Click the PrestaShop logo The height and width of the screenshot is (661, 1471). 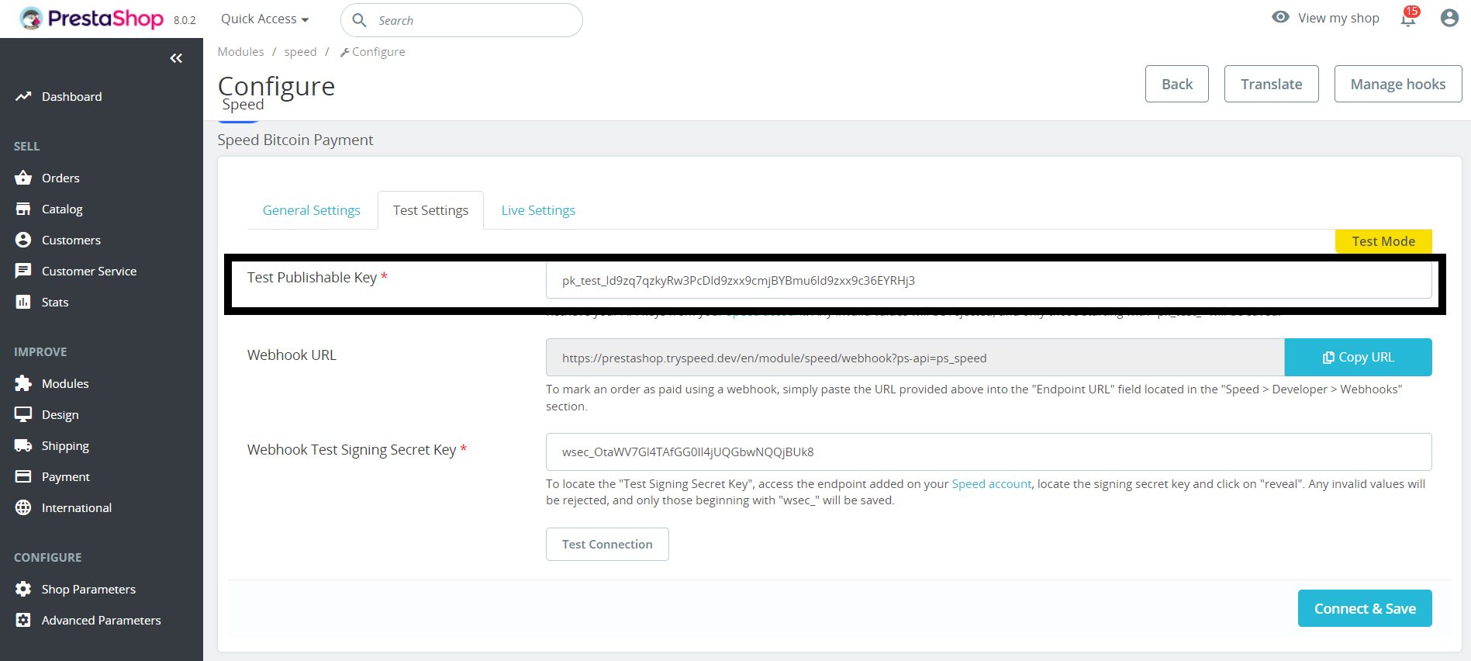(x=92, y=19)
